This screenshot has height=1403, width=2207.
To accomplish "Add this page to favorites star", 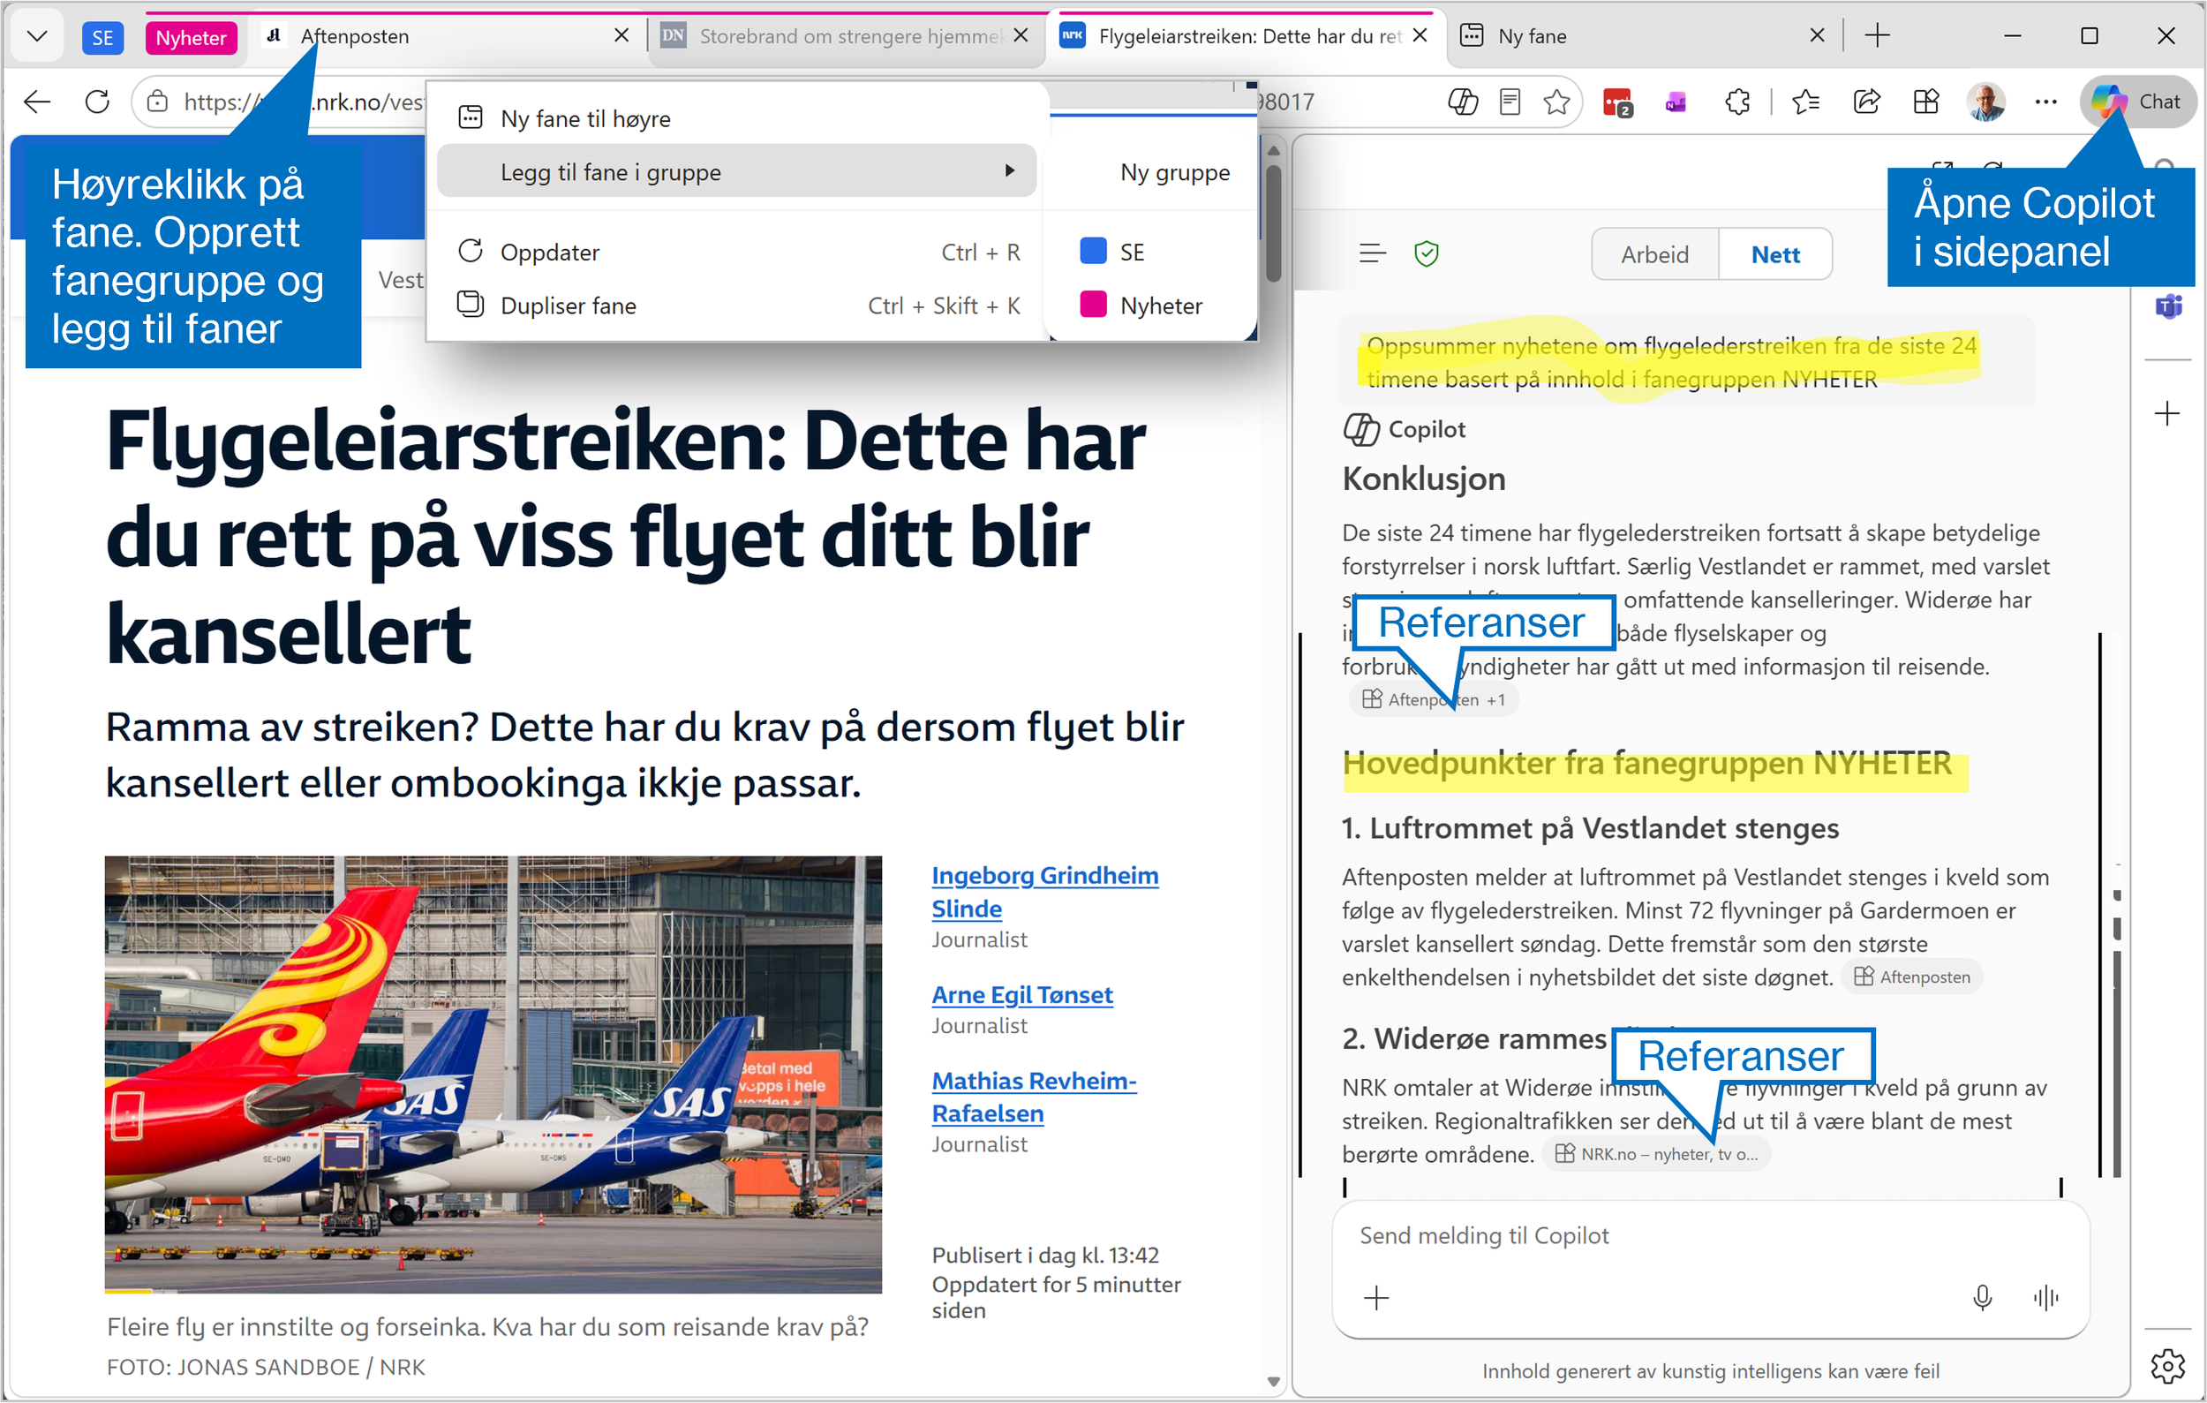I will click(x=1556, y=102).
